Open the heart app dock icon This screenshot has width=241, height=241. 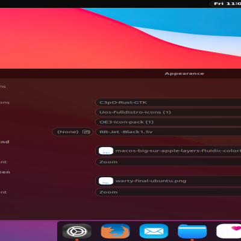coord(229,231)
